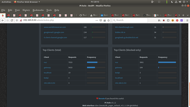Open the wired network status icon
This screenshot has width=190, height=107.
coord(176,2)
